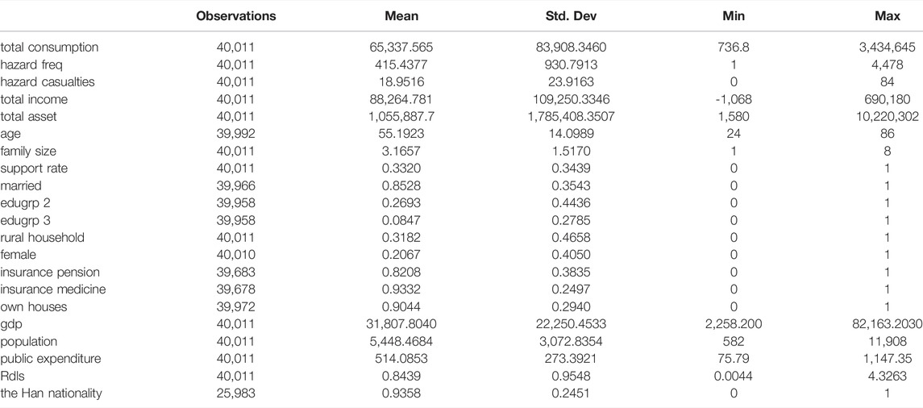Select the hazard freq row label
The height and width of the screenshot is (408, 923).
pos(31,65)
